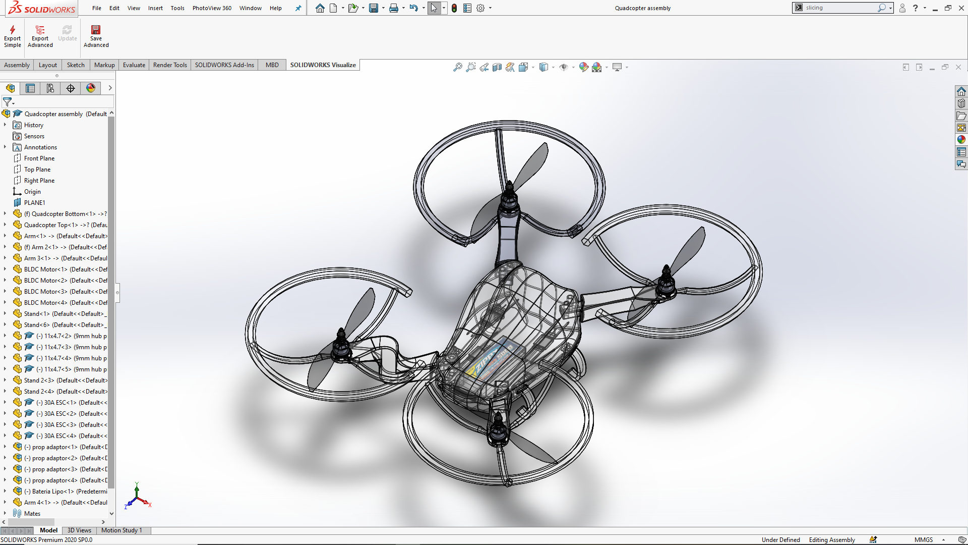Open the DimXpertManager tab
968x545 pixels.
(x=71, y=88)
